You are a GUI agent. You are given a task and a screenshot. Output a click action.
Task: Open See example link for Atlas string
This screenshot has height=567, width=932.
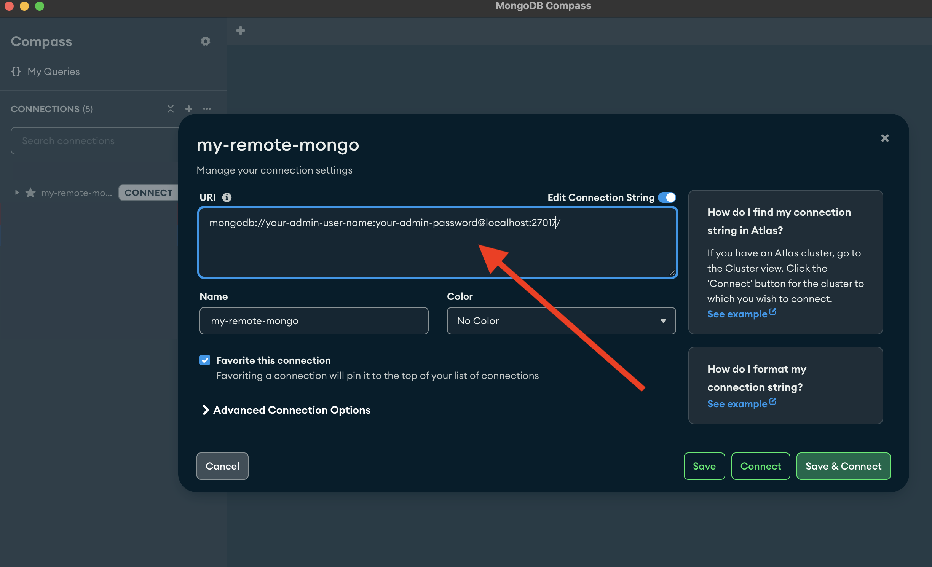[x=741, y=314]
